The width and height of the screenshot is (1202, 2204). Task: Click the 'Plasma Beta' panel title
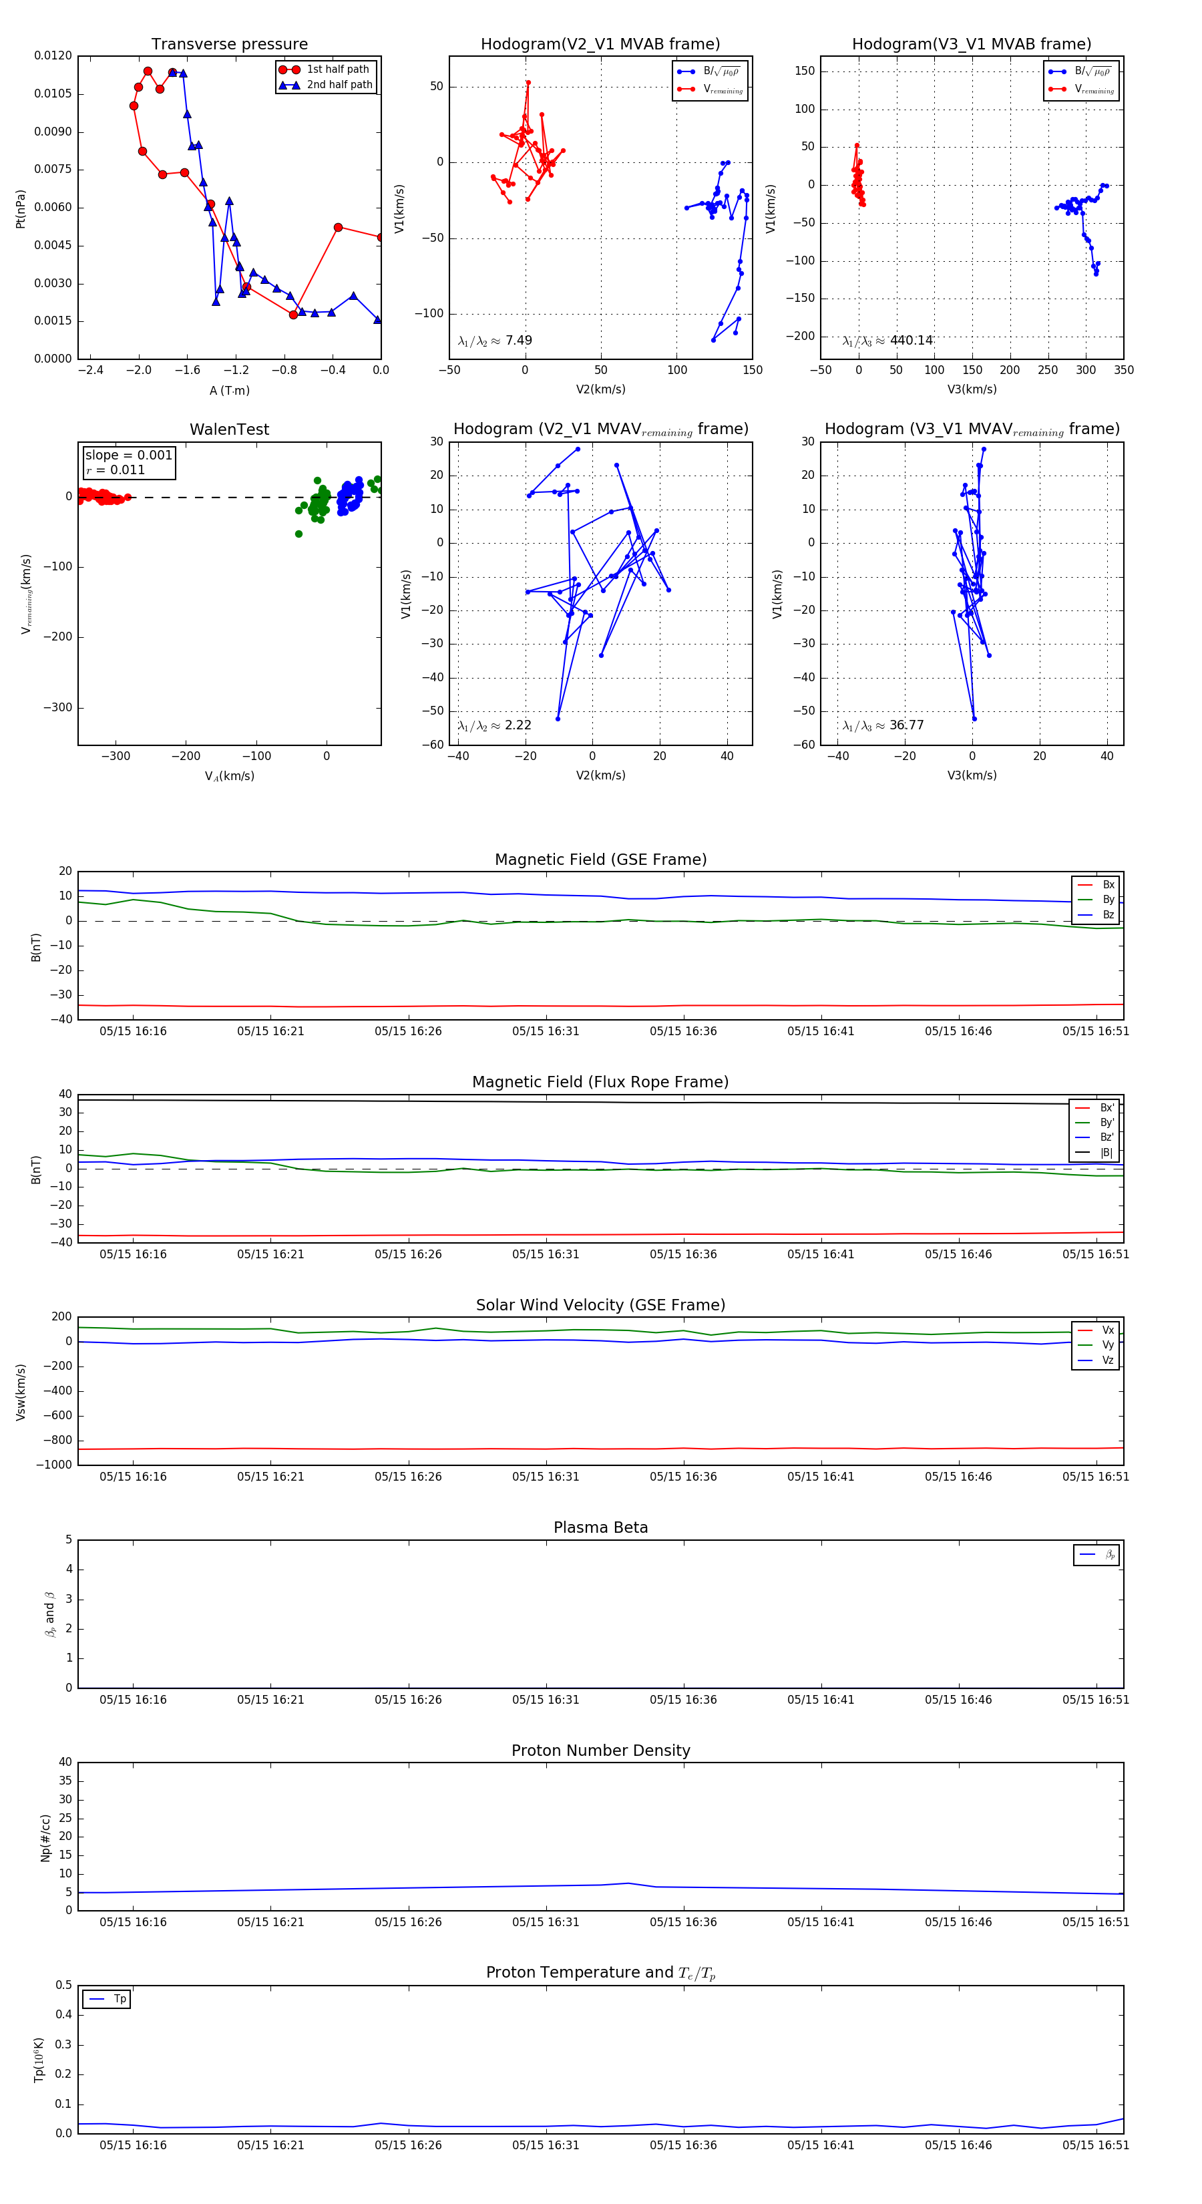(x=600, y=1527)
